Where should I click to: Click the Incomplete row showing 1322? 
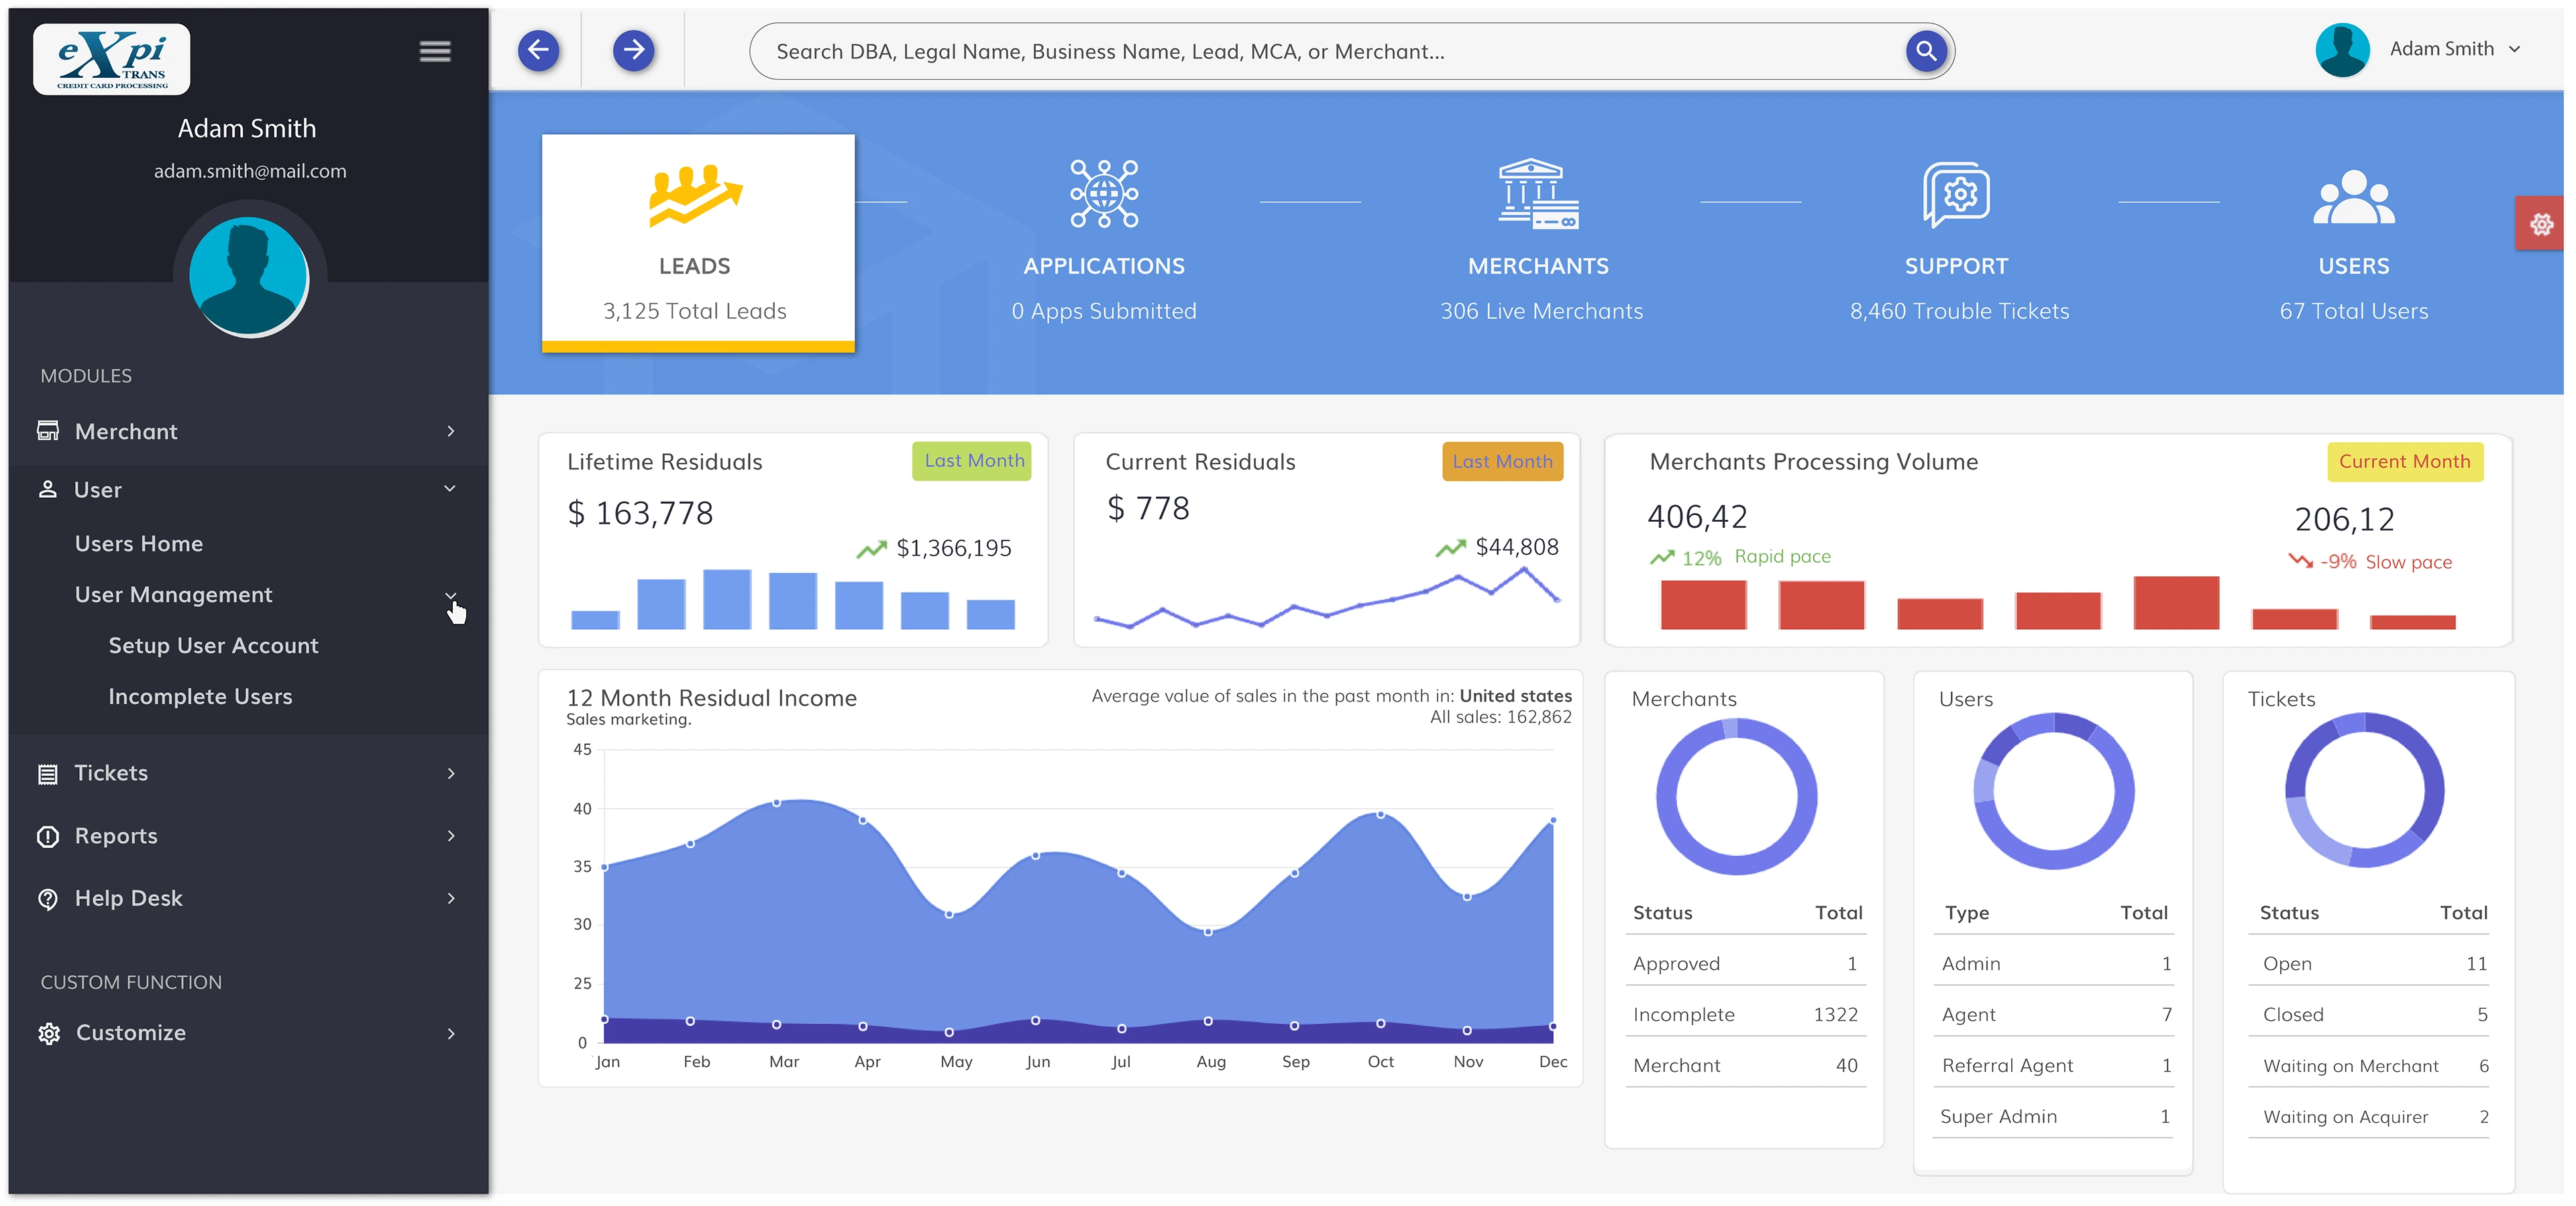(1745, 1014)
